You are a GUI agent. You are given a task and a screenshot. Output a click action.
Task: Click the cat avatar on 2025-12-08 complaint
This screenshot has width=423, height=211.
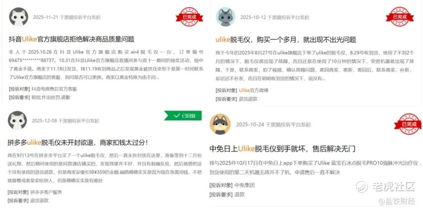(x=17, y=120)
